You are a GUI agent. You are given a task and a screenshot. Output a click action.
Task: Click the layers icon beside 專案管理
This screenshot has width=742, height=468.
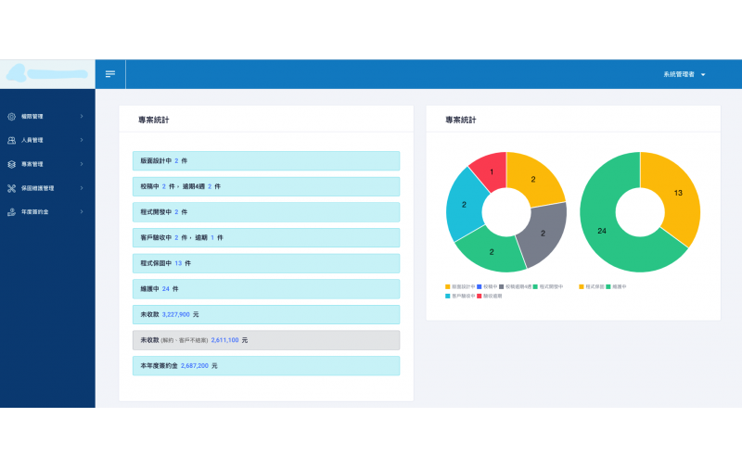(x=11, y=164)
